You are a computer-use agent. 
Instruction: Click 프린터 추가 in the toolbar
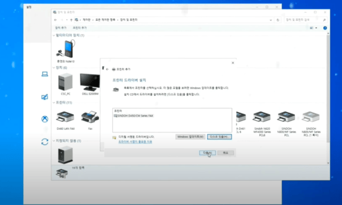tap(80, 28)
